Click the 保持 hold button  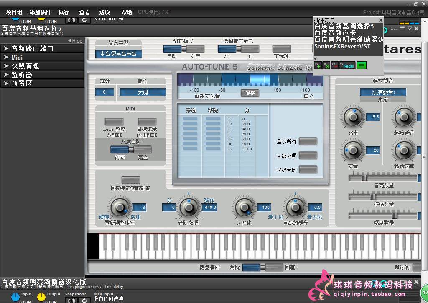[x=250, y=93]
